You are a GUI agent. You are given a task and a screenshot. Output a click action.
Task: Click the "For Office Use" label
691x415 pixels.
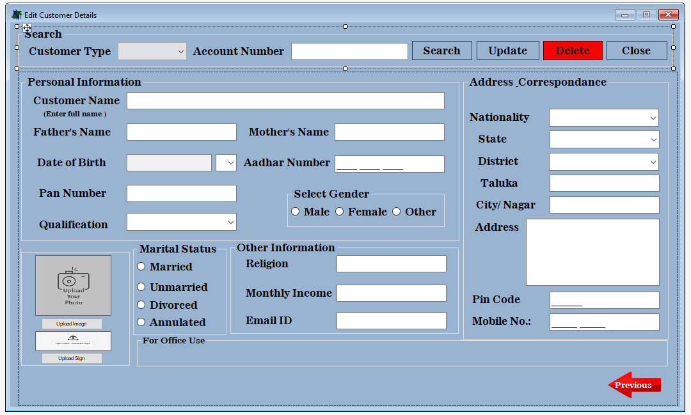click(x=173, y=341)
